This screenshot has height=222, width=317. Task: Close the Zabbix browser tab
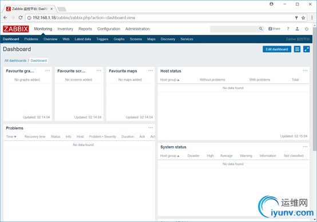point(51,9)
